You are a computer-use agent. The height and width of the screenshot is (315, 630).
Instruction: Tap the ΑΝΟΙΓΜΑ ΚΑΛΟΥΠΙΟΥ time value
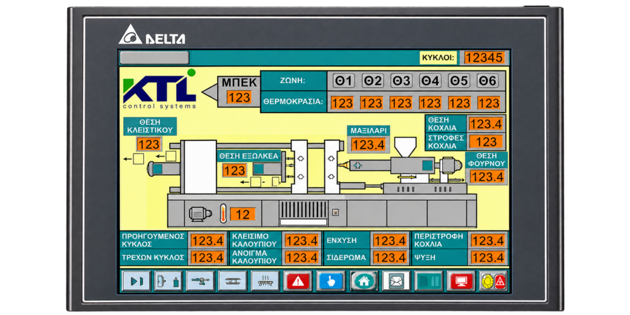coord(301,257)
